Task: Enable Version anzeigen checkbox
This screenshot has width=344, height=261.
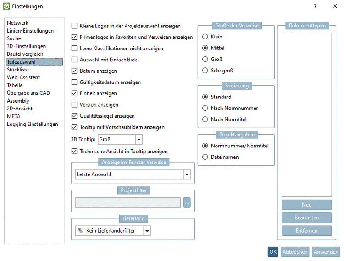Action: tap(75, 105)
